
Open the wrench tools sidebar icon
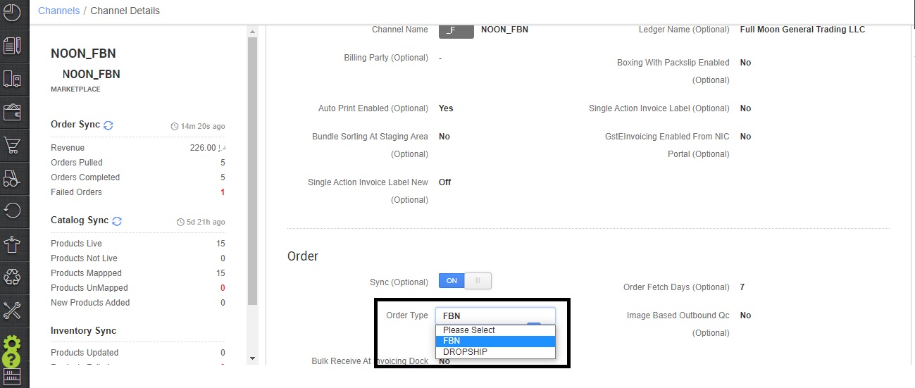tap(12, 309)
